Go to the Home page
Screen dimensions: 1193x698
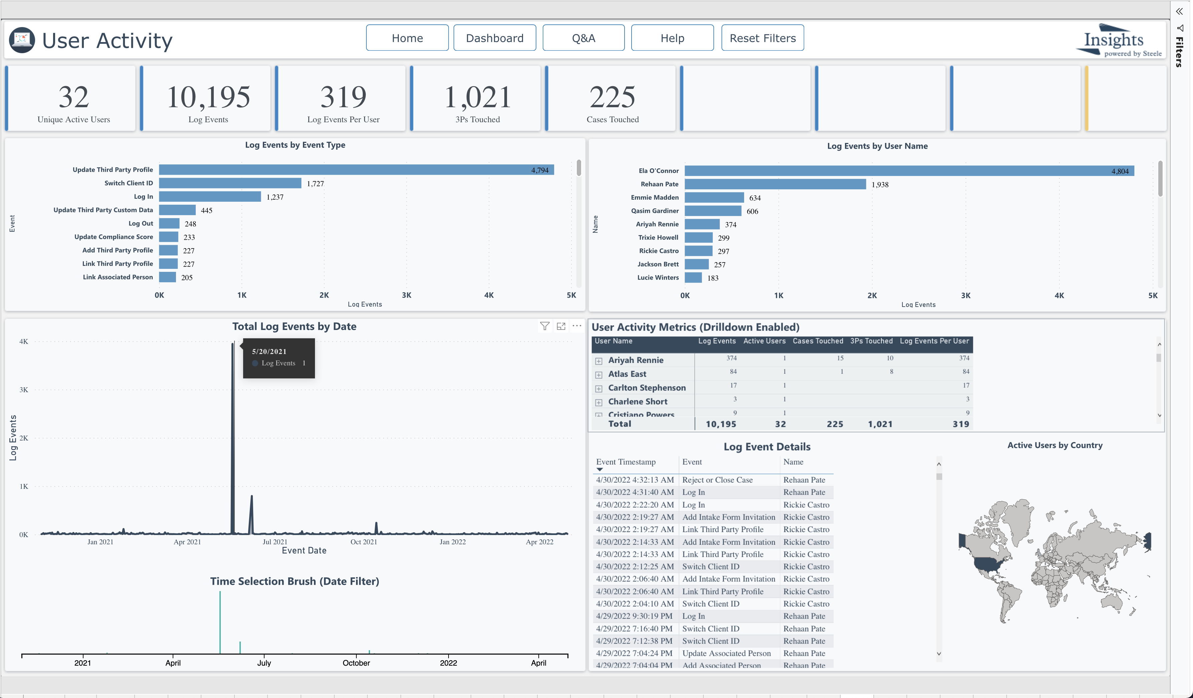click(x=407, y=38)
